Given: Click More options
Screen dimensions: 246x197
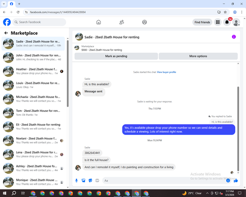Looking at the screenshot, I should 198,56.
